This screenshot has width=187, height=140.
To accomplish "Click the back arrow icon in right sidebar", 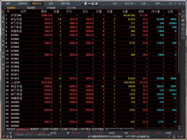I will [x=183, y=11].
